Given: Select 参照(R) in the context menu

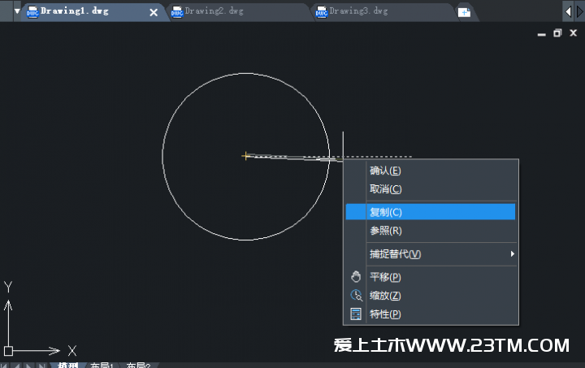Looking at the screenshot, I should pos(386,231).
